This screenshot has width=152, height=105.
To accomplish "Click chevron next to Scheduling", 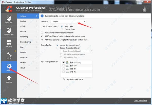I will (37, 37).
